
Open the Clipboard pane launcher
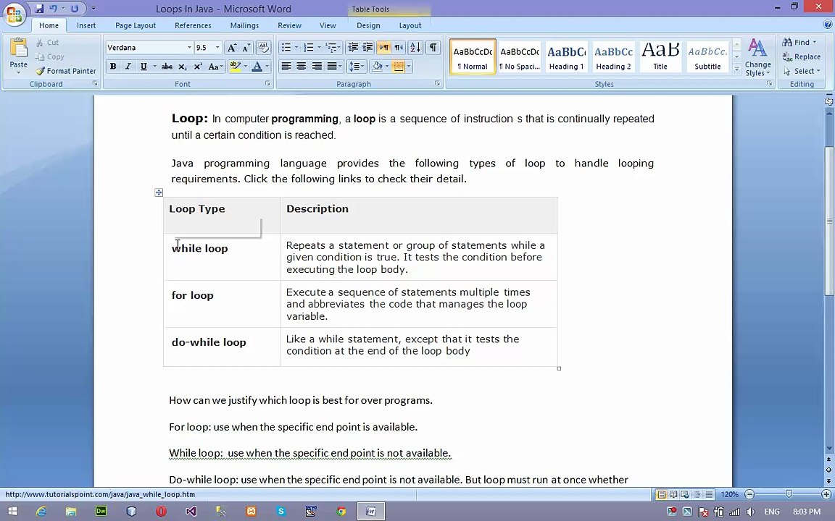(x=95, y=83)
